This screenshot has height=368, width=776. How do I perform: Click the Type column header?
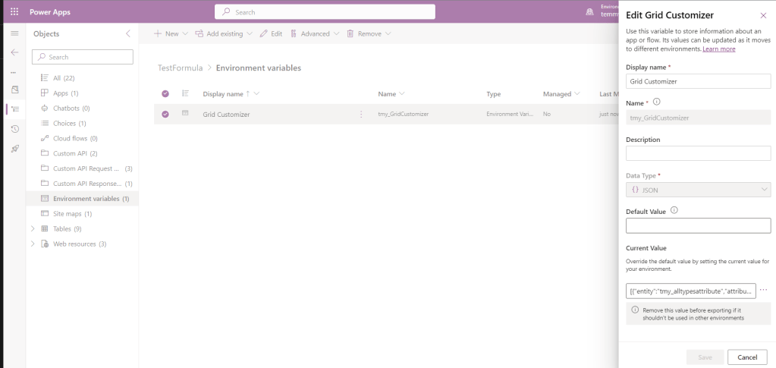point(493,93)
